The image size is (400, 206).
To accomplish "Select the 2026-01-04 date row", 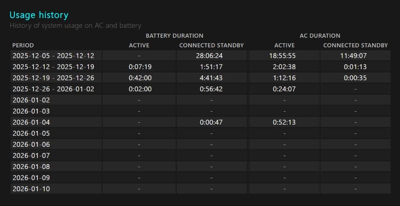I will click(31, 122).
